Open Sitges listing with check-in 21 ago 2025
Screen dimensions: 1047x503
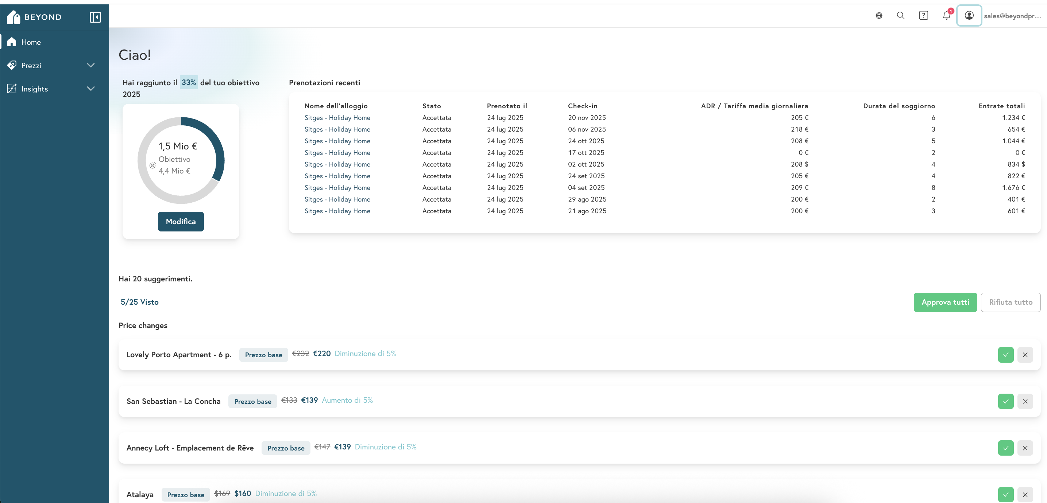click(x=337, y=211)
